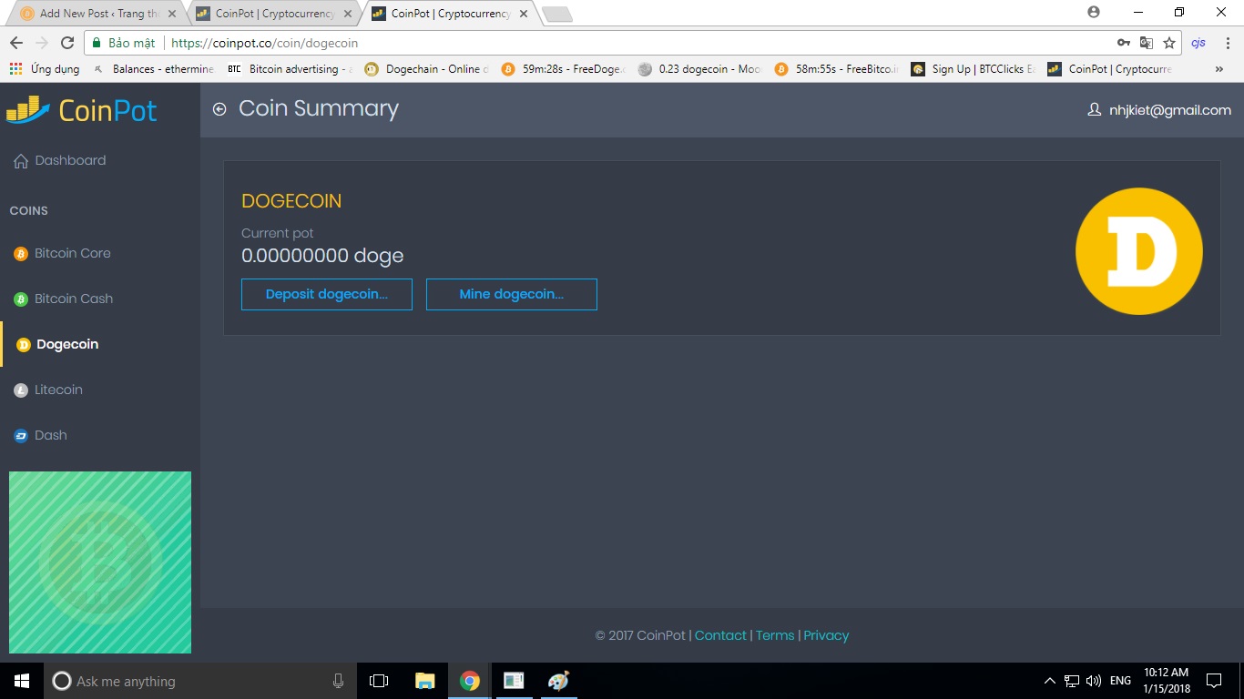Open the Ứng dụng apps shortcut
The image size is (1244, 699).
[45, 69]
